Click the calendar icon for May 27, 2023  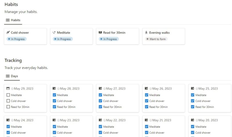pyautogui.click(x=100, y=88)
